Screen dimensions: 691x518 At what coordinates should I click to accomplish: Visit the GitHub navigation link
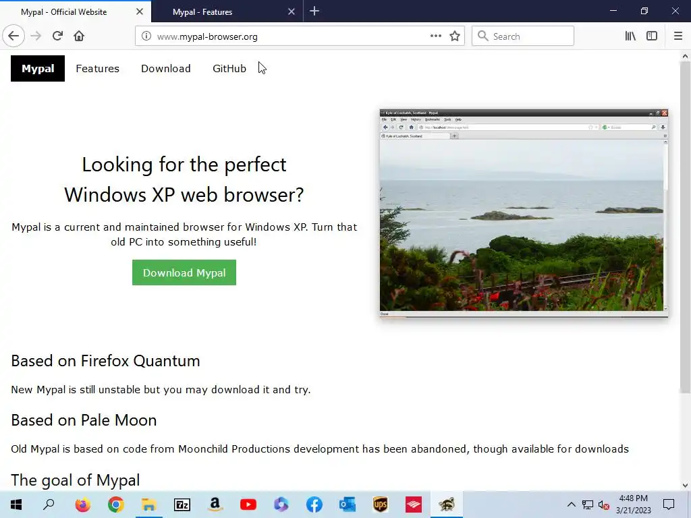point(229,68)
